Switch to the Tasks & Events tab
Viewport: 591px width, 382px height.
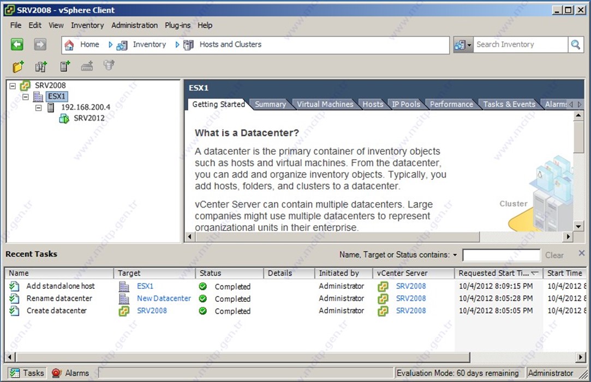pyautogui.click(x=509, y=104)
